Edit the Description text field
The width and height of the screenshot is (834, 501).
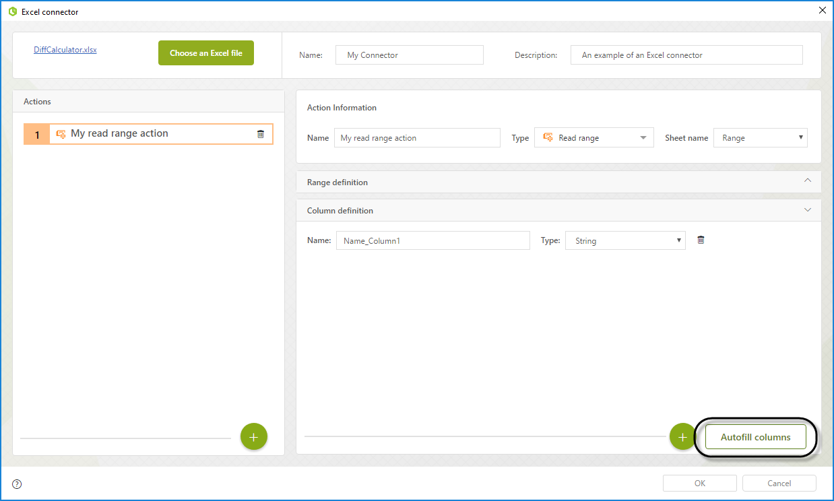point(686,55)
